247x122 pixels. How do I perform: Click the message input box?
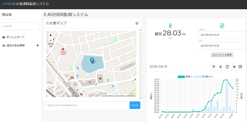(87, 105)
